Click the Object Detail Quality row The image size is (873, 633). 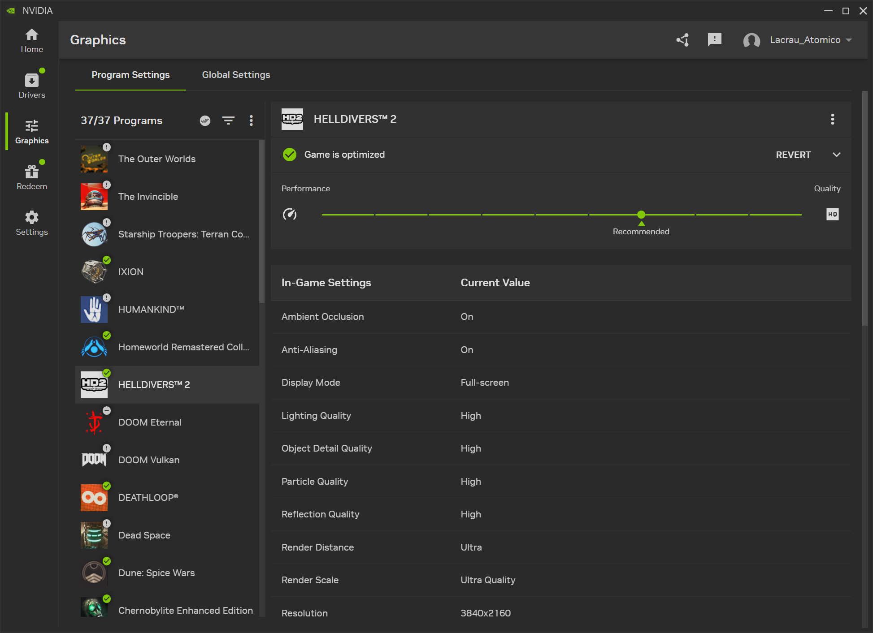(561, 448)
